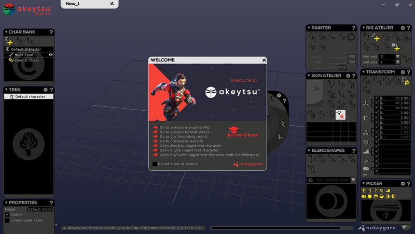Select Paint & Check in Char Bank
The width and height of the screenshot is (415, 234).
click(27, 60)
